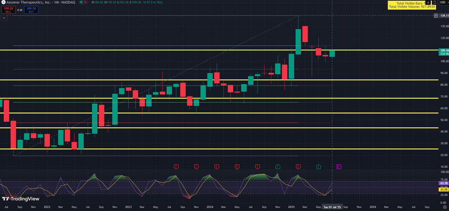Viewport: 449px width, 211px height.
Task: Click the sync refresh icon near USD
Action: (x=434, y=3)
